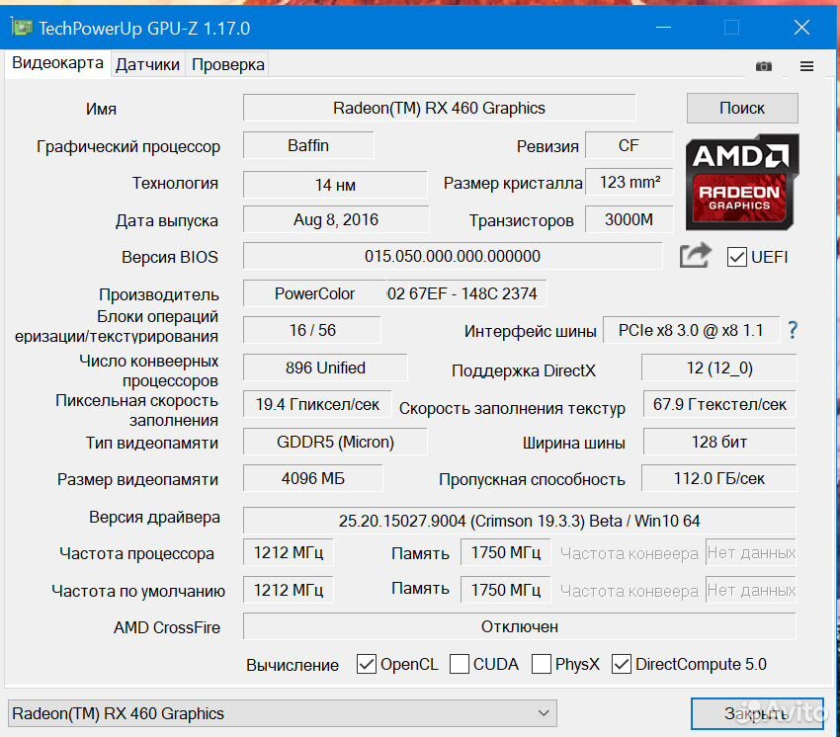Click the 14 нм technology value
Screen dimensions: 840x737
pos(335,185)
